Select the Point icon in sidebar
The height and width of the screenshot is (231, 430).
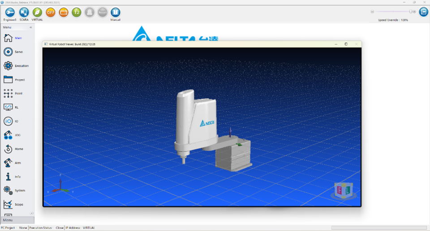pos(8,93)
